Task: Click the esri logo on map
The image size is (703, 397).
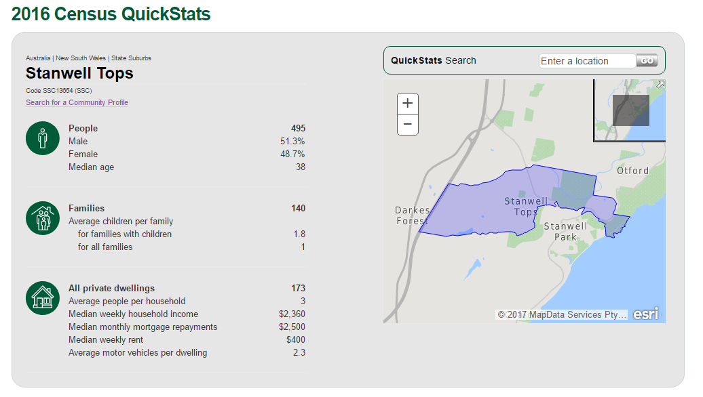Action: (645, 314)
